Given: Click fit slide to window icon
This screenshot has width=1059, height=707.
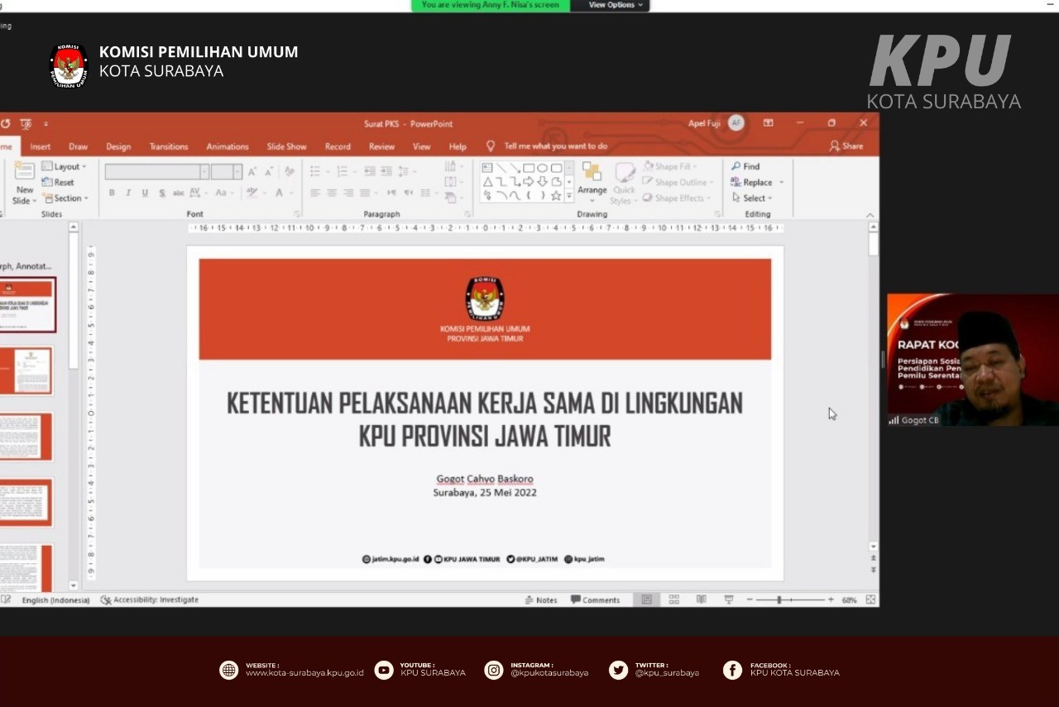Looking at the screenshot, I should (870, 600).
